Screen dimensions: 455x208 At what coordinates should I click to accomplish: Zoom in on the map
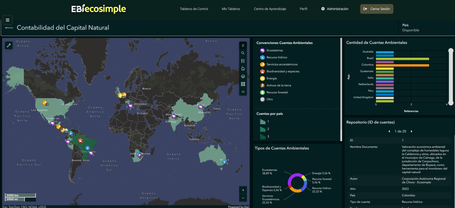coord(243,190)
